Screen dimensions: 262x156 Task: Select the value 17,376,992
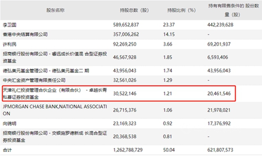click(219, 123)
